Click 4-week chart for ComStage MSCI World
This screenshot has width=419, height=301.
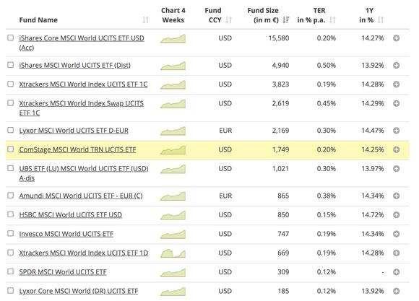(173, 150)
